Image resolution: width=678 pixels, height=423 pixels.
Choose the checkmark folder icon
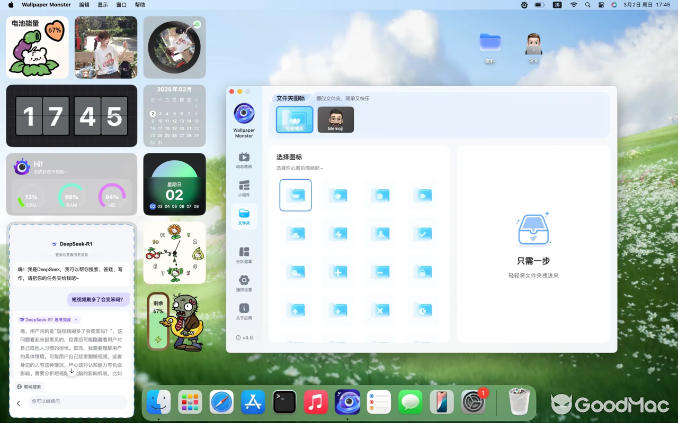[x=422, y=234]
